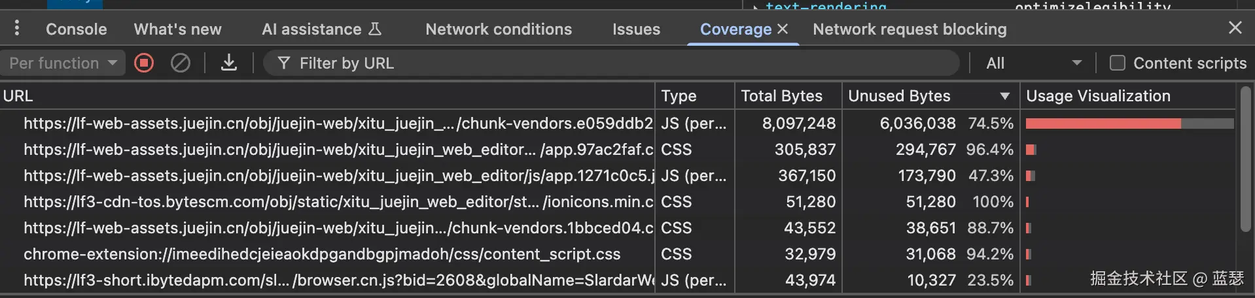The image size is (1255, 298).
Task: Switch to the Console tab
Action: click(x=76, y=29)
